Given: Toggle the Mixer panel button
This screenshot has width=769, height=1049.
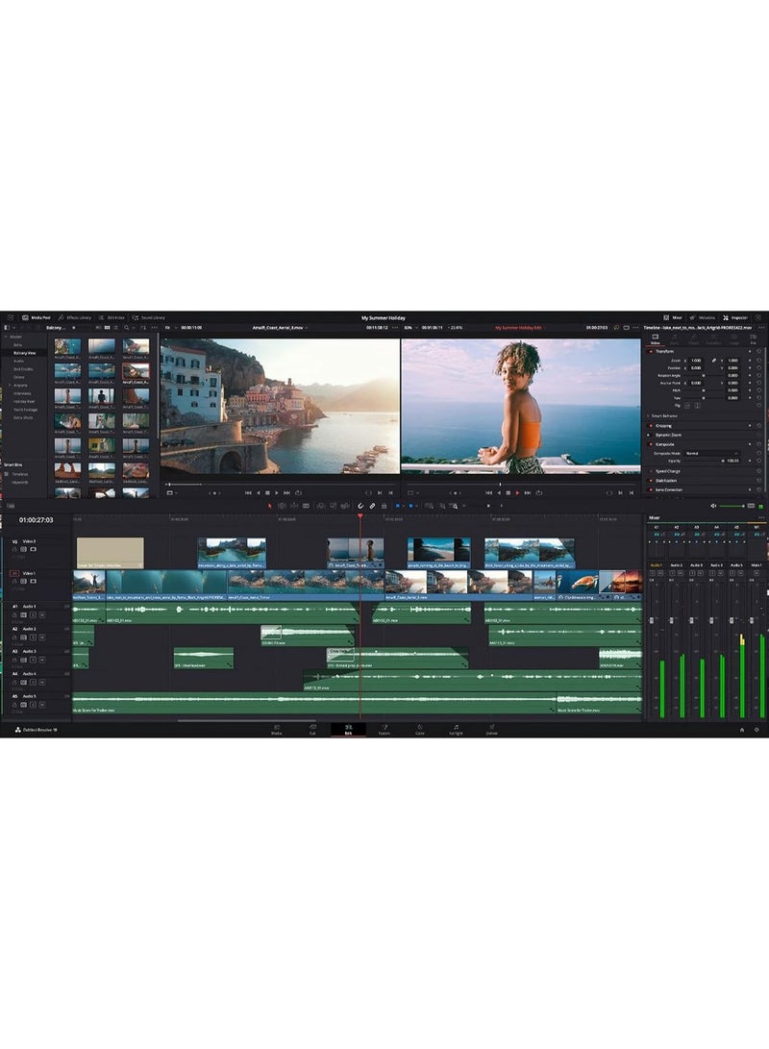Looking at the screenshot, I should pyautogui.click(x=673, y=318).
